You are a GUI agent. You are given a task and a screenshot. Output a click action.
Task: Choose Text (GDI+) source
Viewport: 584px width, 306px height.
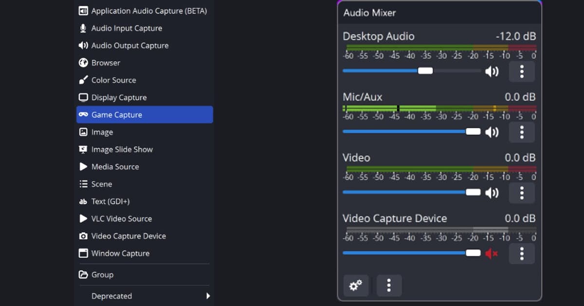(145, 202)
